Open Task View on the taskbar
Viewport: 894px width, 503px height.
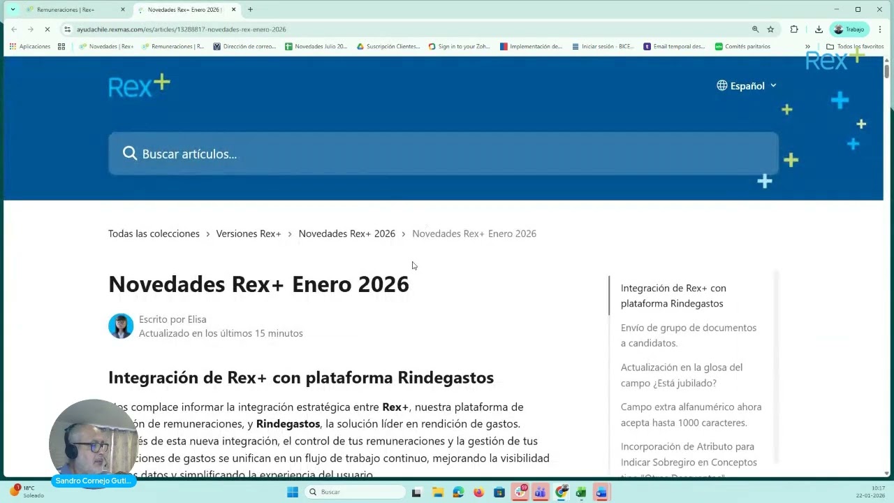click(416, 492)
